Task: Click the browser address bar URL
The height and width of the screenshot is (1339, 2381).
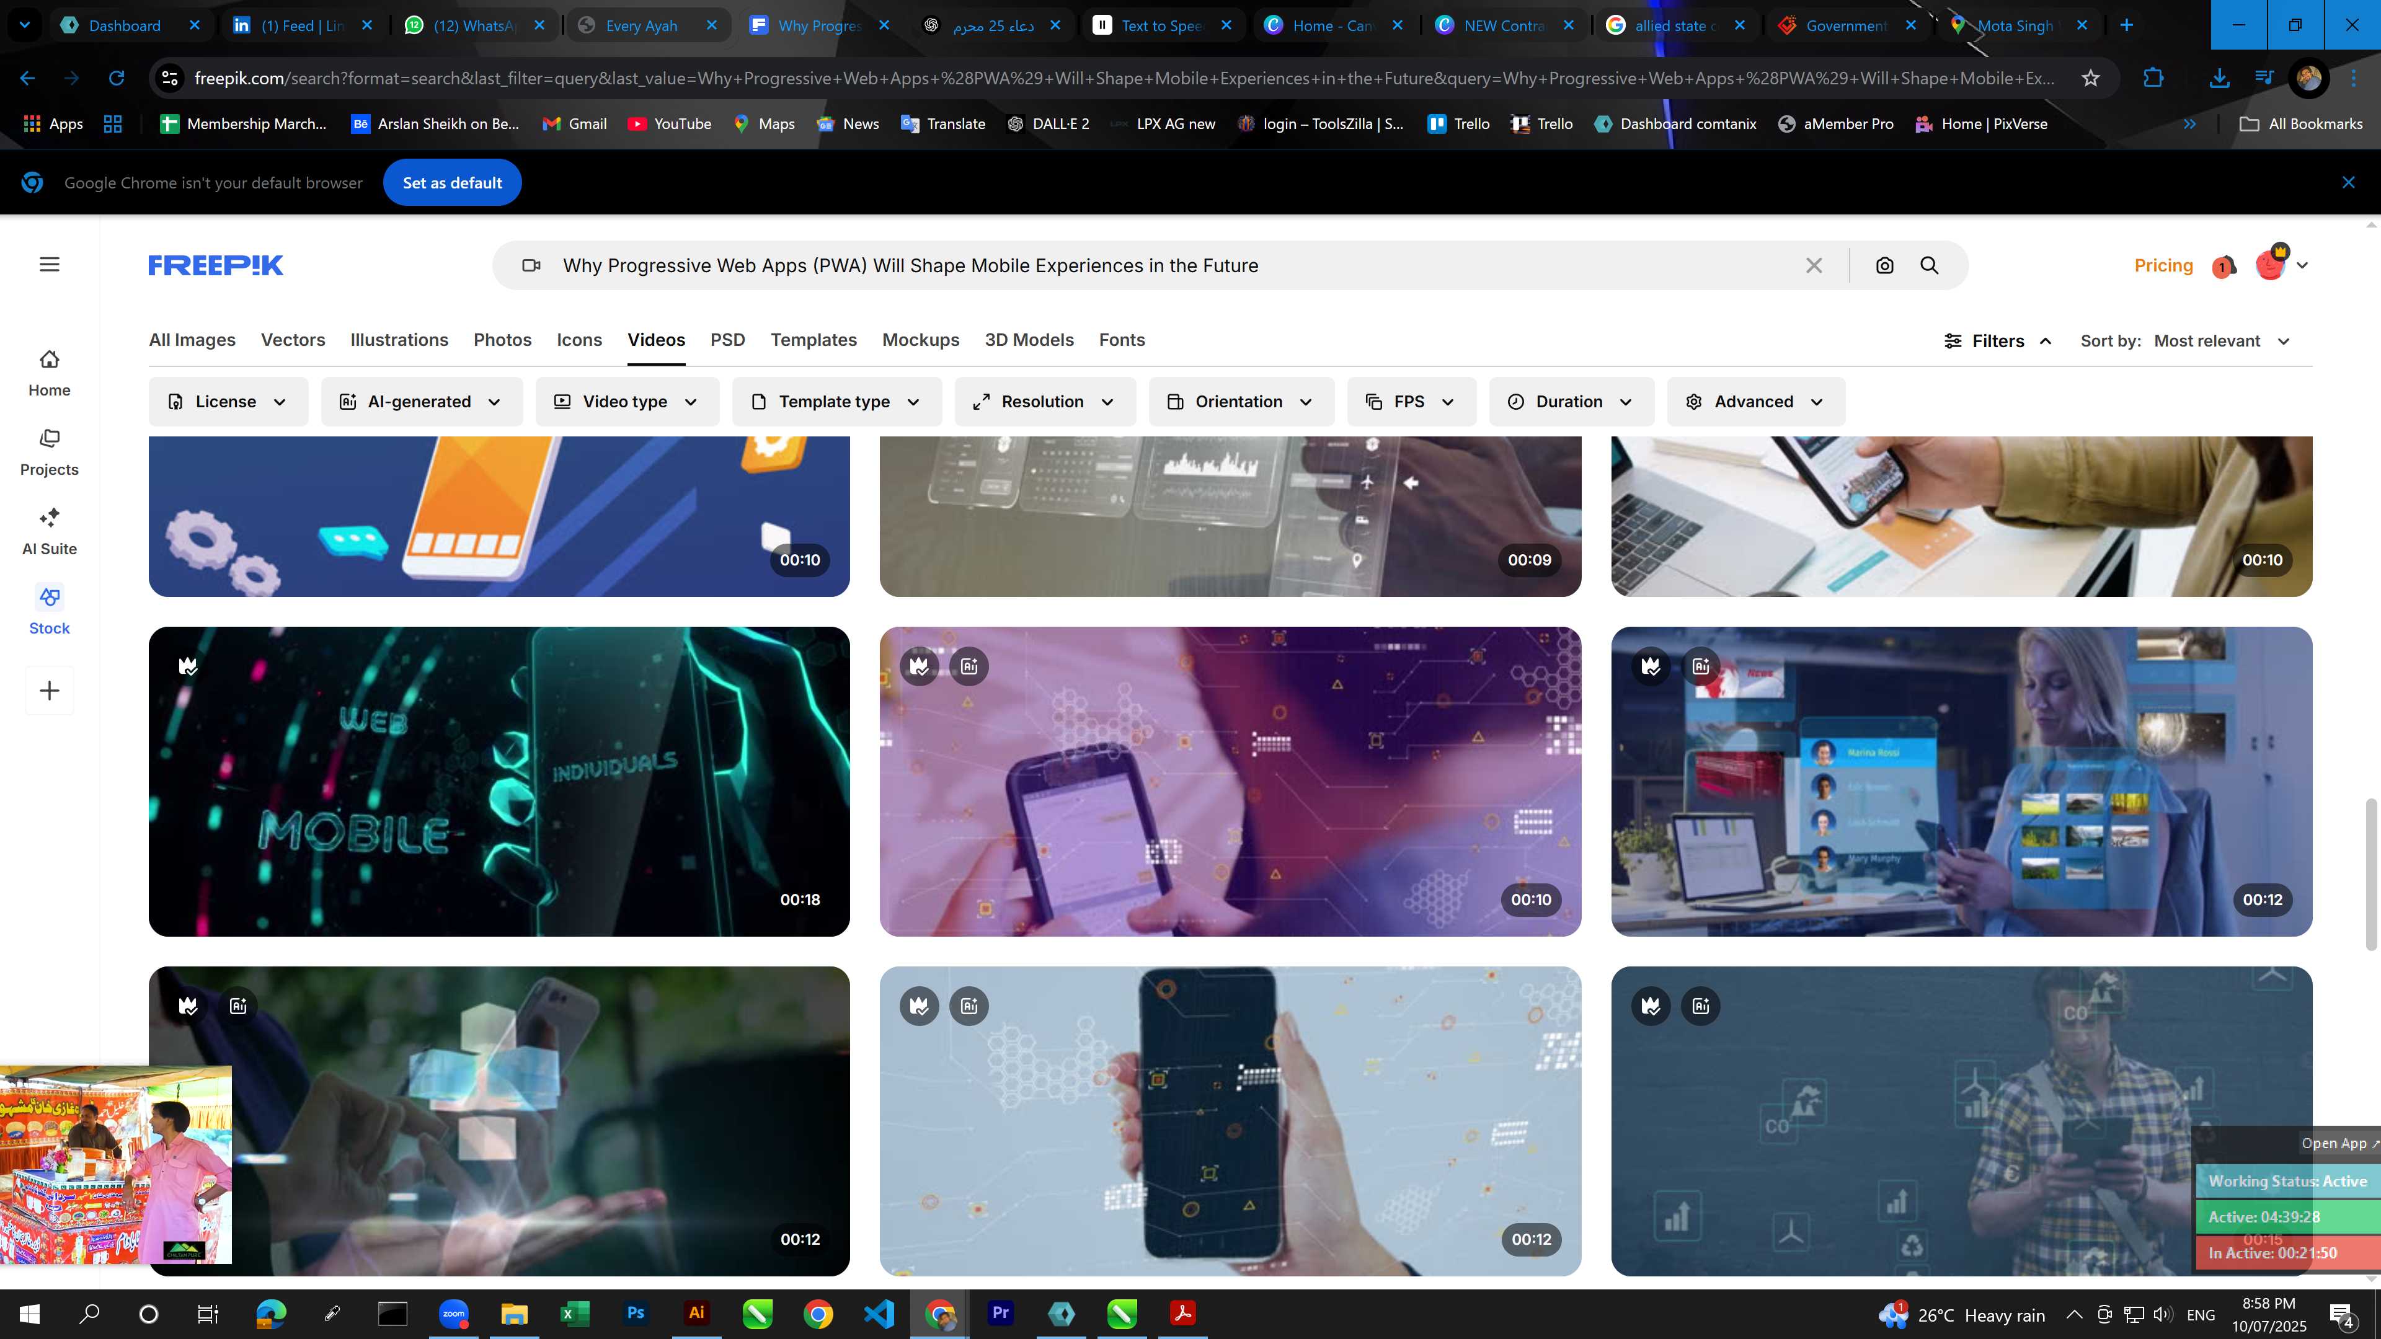Action: 1124,77
